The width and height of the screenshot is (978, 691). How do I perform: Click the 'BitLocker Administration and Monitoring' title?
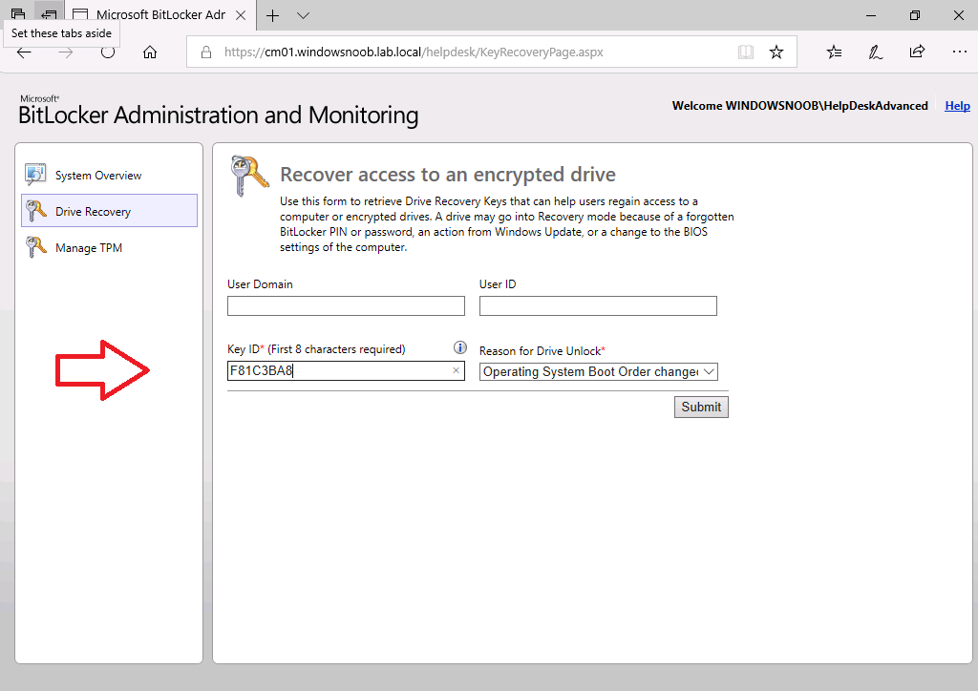coord(219,115)
